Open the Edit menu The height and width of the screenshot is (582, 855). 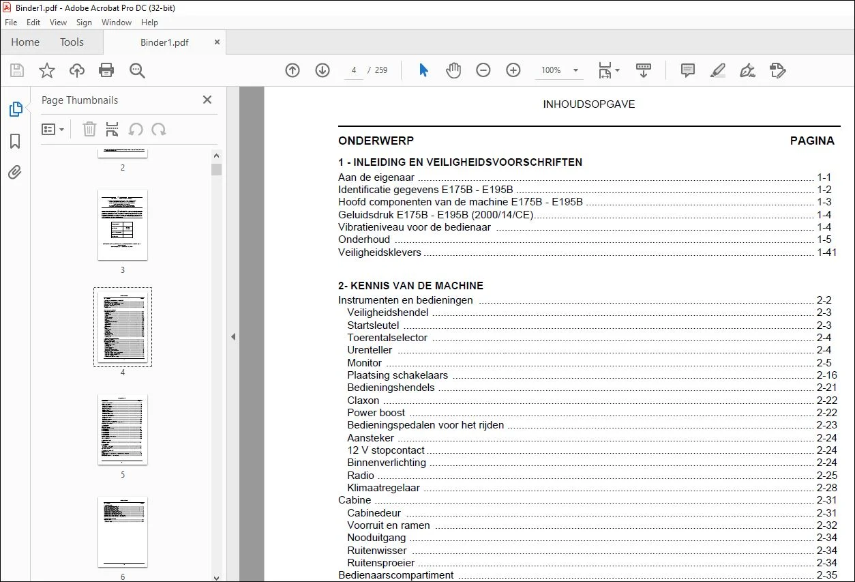pos(33,23)
